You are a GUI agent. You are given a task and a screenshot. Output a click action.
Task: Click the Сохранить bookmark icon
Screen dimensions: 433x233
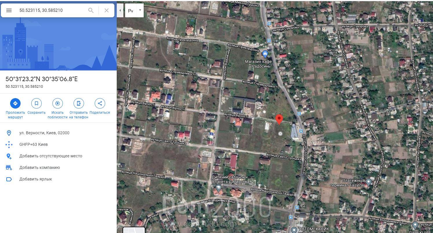pyautogui.click(x=36, y=103)
